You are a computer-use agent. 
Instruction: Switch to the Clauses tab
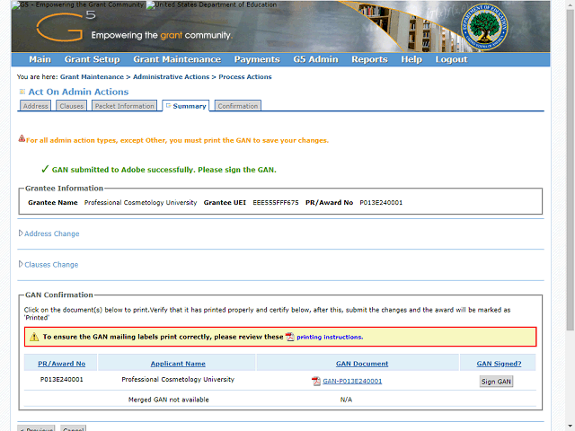click(72, 106)
